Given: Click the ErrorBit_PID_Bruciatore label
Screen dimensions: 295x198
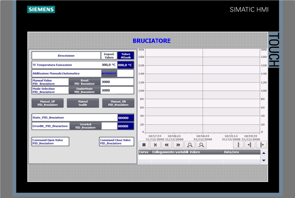Looking at the screenshot, I should coord(50,126).
